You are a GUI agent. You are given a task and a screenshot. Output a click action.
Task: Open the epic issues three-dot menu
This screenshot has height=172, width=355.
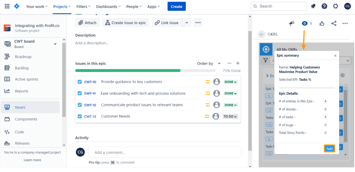click(229, 63)
